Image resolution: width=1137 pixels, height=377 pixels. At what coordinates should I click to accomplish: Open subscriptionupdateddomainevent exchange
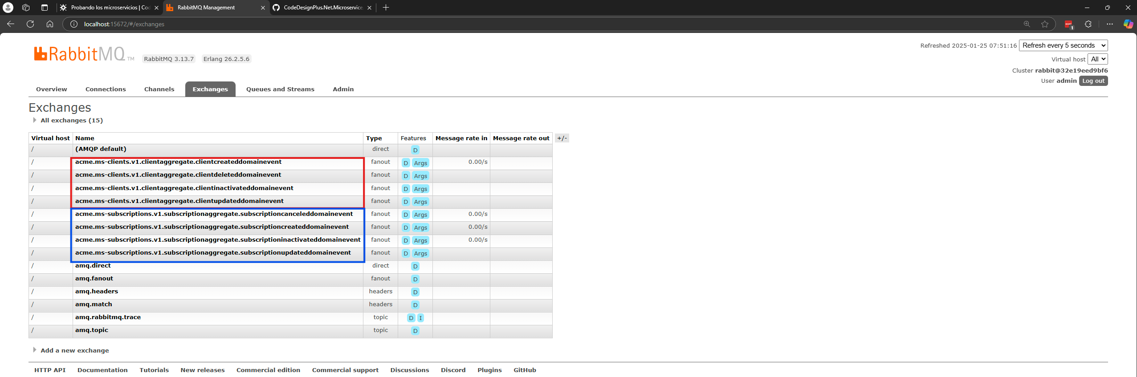213,252
